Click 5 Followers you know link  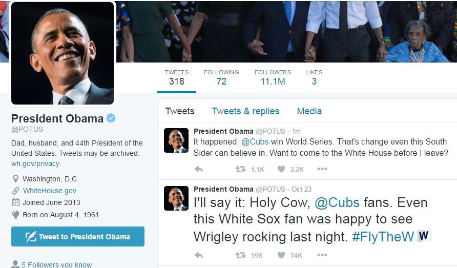56,264
